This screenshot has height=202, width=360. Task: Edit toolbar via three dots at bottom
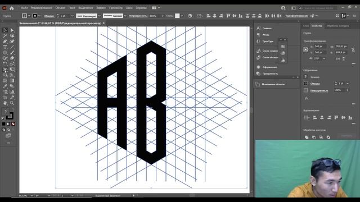(8, 143)
